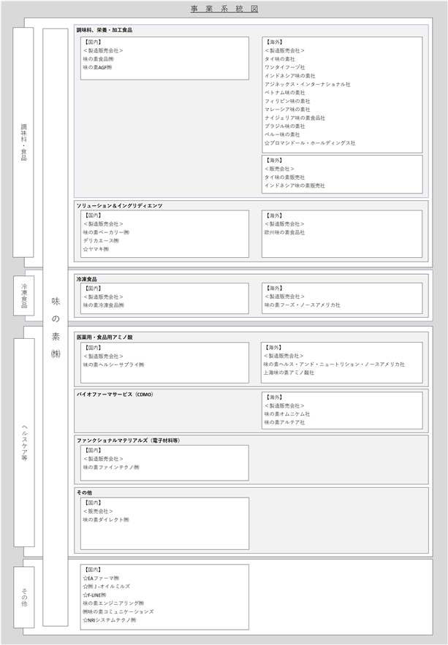Click the 【海外】 label above 味の素オムニケム社's box
The width and height of the screenshot is (448, 645).
coord(274,397)
